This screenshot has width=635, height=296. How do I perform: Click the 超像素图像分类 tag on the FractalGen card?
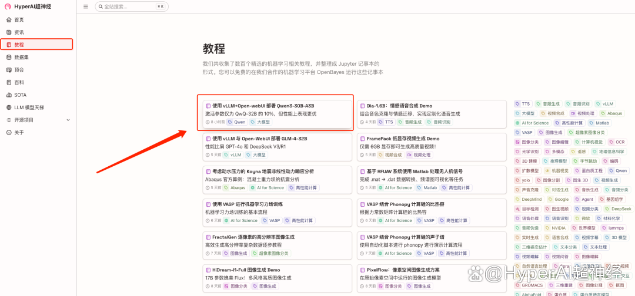[270, 254]
